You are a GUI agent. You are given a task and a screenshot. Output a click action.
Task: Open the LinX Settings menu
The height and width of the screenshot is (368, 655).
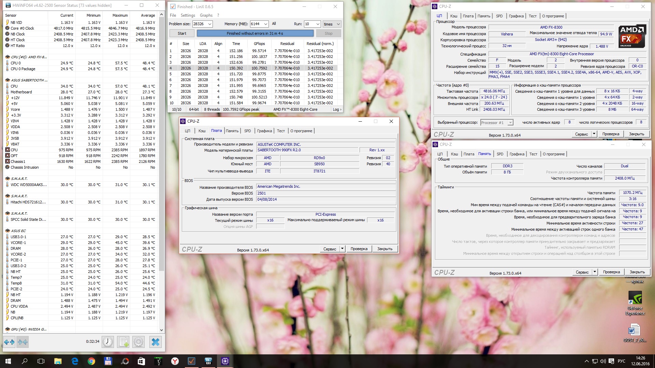pyautogui.click(x=188, y=15)
